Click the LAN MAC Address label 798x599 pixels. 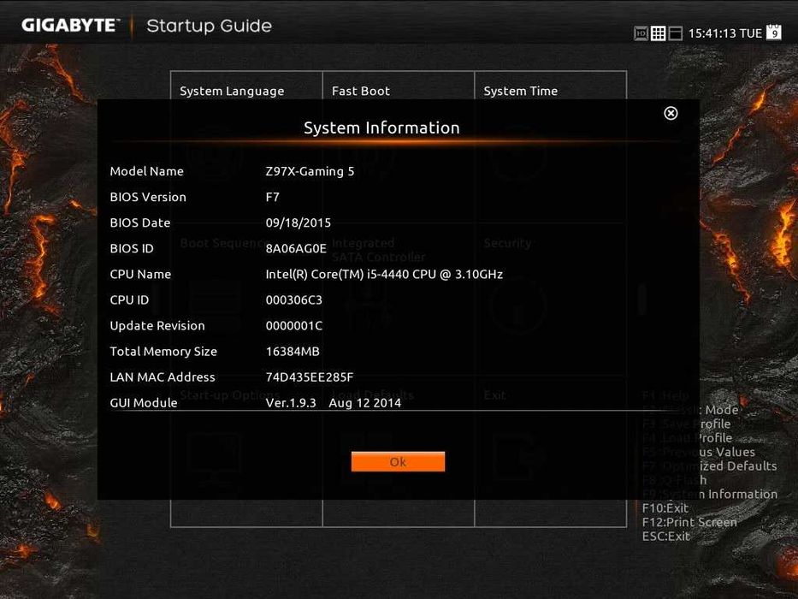pos(163,377)
